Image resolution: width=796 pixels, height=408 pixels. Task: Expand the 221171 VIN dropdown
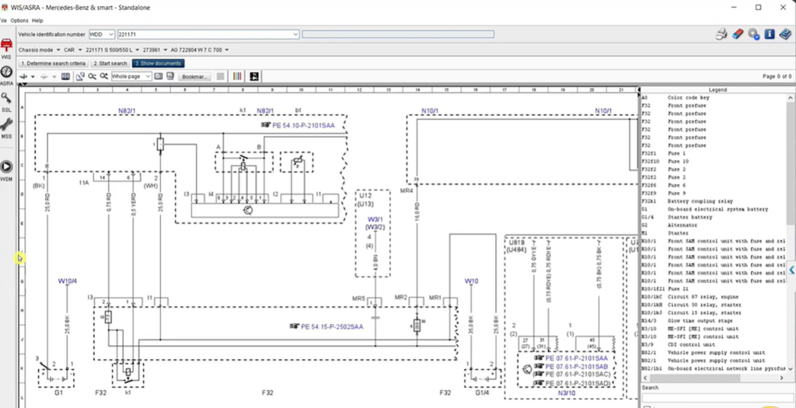(295, 34)
